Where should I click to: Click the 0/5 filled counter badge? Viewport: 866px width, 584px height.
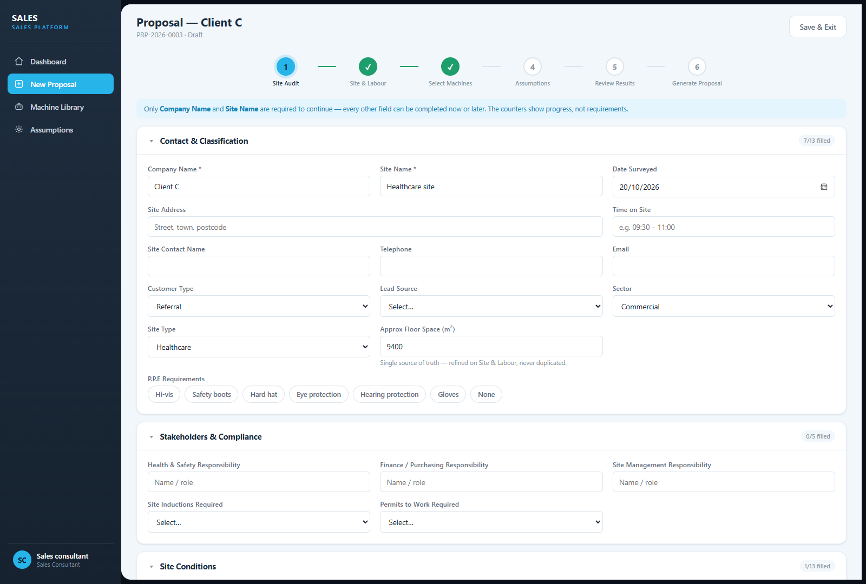[x=818, y=436]
